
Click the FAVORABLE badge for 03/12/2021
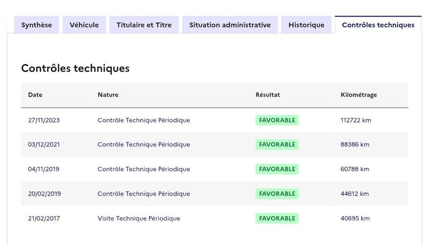277,145
